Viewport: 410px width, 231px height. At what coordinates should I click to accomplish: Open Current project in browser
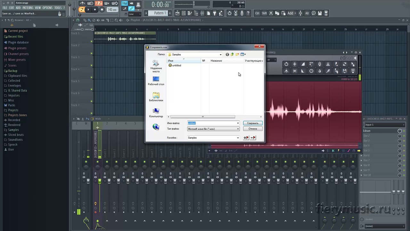point(18,31)
